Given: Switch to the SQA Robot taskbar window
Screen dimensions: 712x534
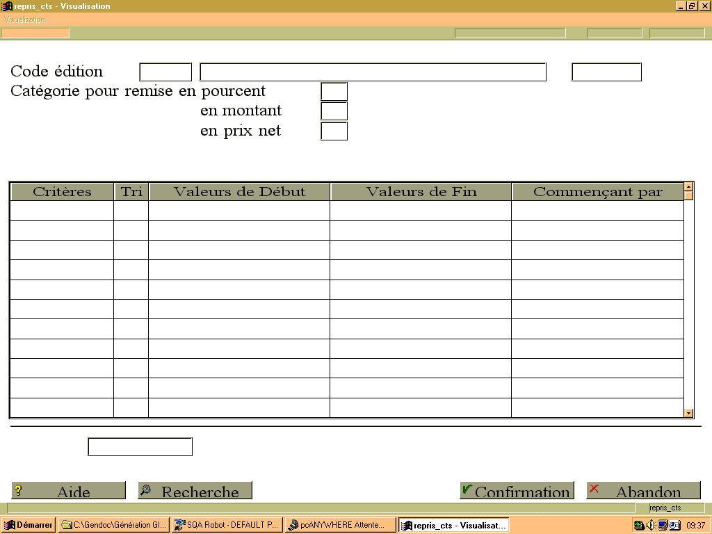Looking at the screenshot, I should (227, 525).
